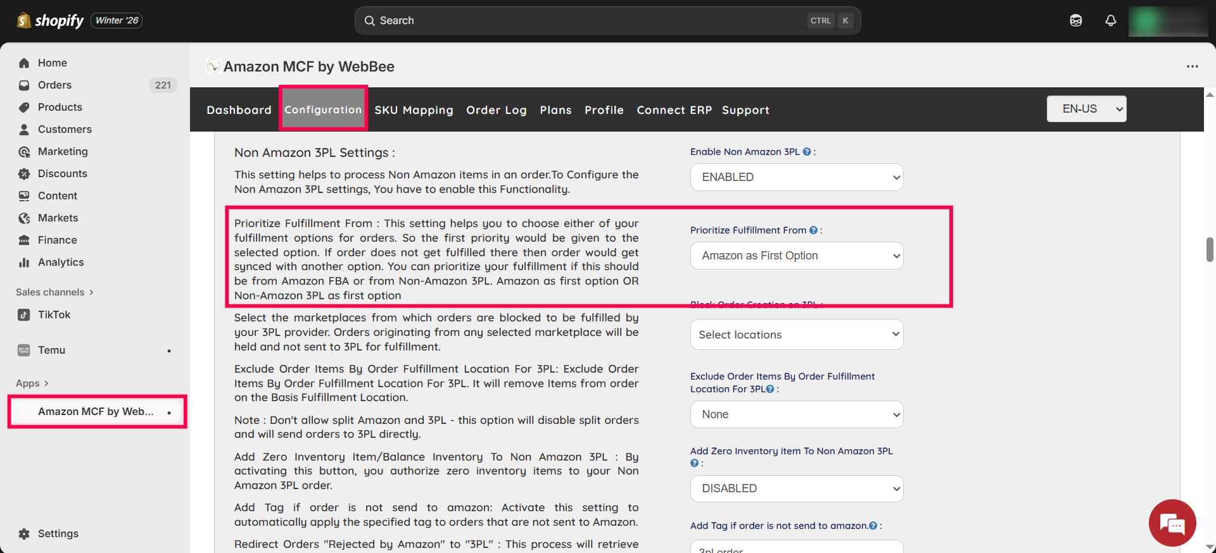This screenshot has height=553, width=1216.
Task: Open the Sidekick assistant icon in top bar
Action: [x=1075, y=21]
